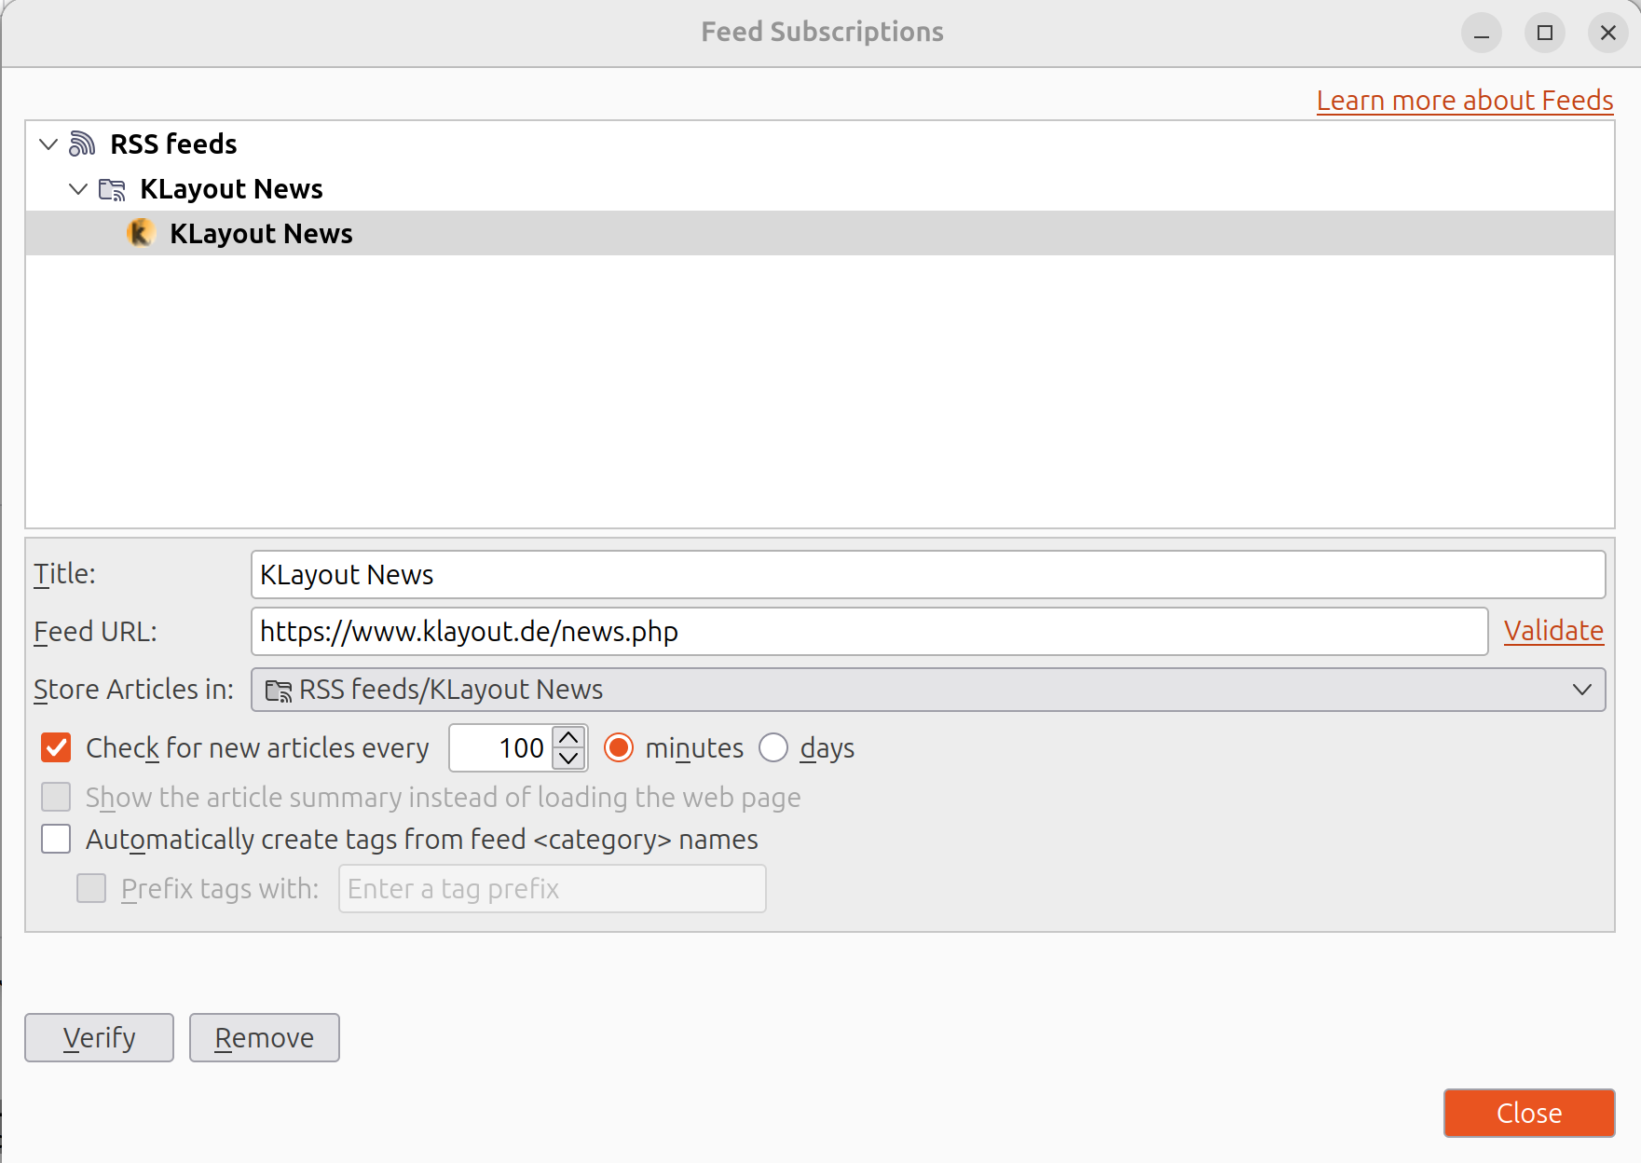Click the RSS feeds account icon

(82, 144)
